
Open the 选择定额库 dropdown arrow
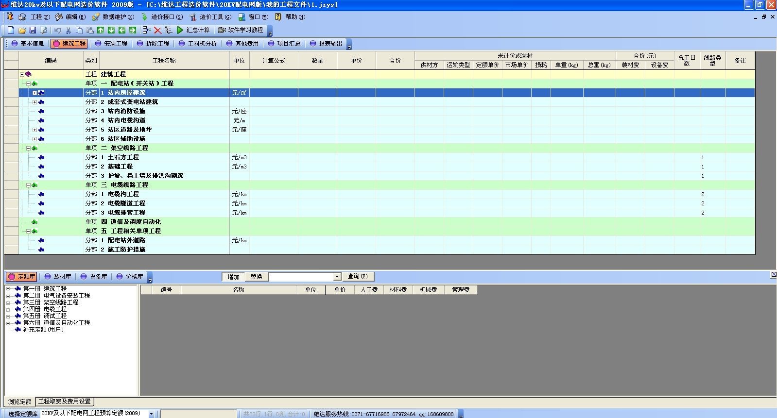[151, 414]
